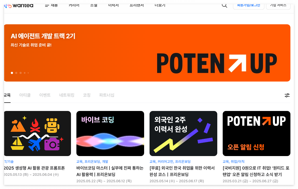
Task: Select the second banner carousel dot
Action: click(x=16, y=73)
